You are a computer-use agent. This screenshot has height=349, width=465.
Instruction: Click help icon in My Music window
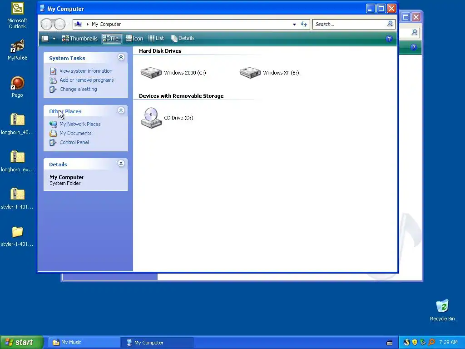(x=413, y=47)
